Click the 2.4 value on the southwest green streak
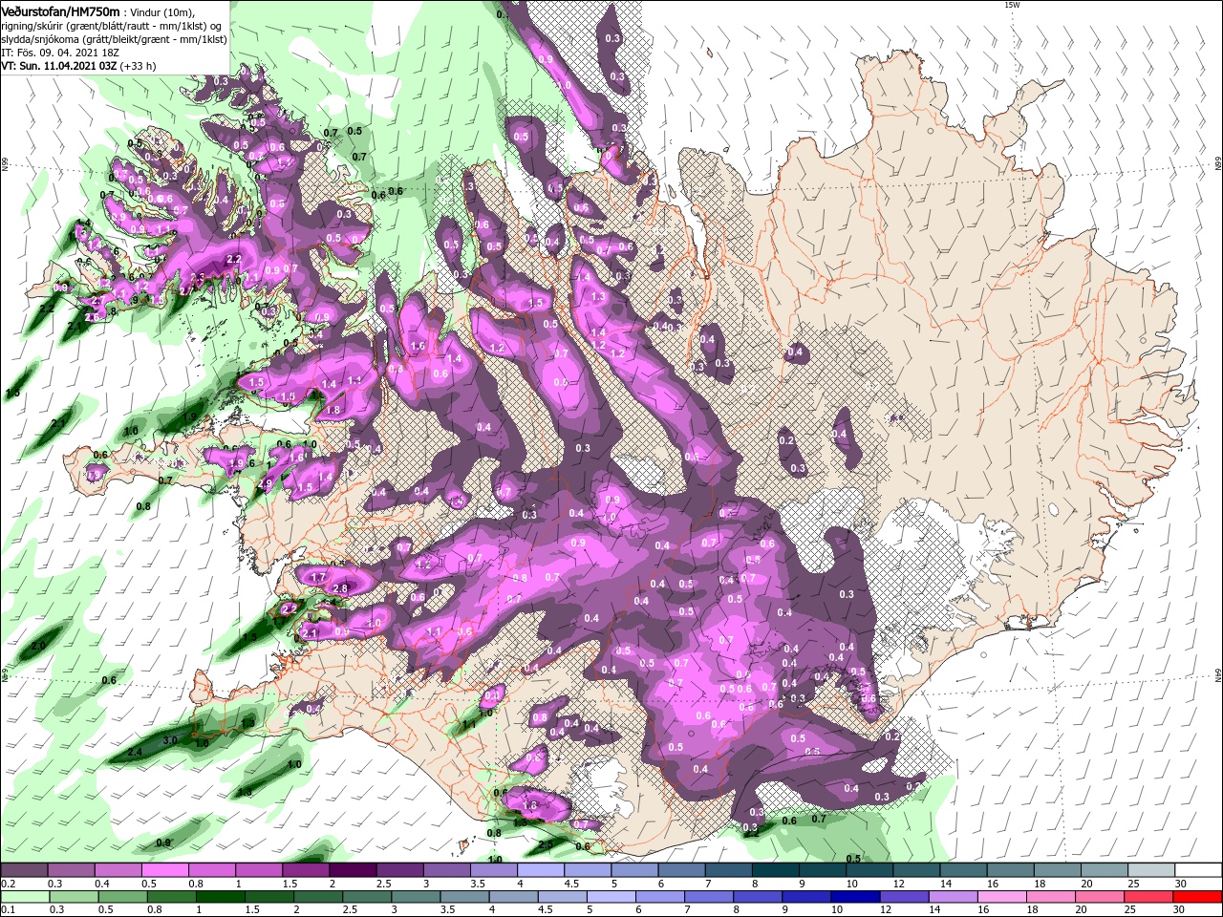 (x=135, y=753)
